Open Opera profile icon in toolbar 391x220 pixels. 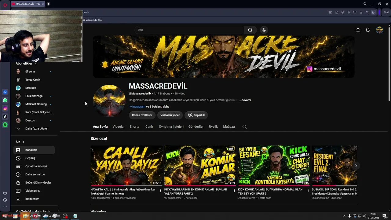coord(373,12)
